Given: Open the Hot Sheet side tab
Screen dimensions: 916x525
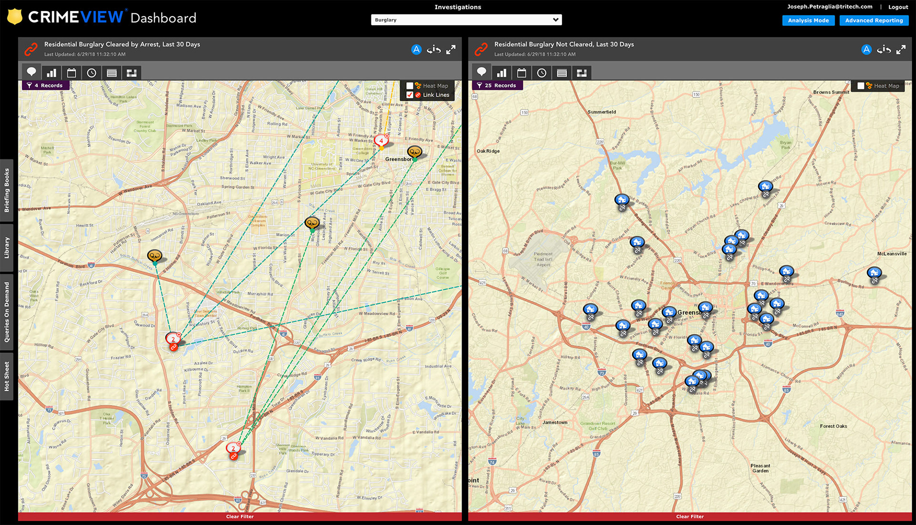Looking at the screenshot, I should coord(7,376).
